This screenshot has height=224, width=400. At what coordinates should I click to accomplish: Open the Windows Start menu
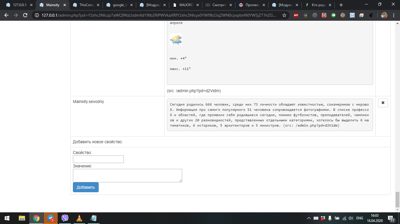point(7,218)
